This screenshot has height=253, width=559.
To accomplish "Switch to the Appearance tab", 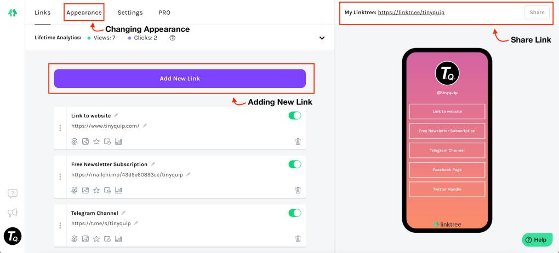I will [x=84, y=13].
